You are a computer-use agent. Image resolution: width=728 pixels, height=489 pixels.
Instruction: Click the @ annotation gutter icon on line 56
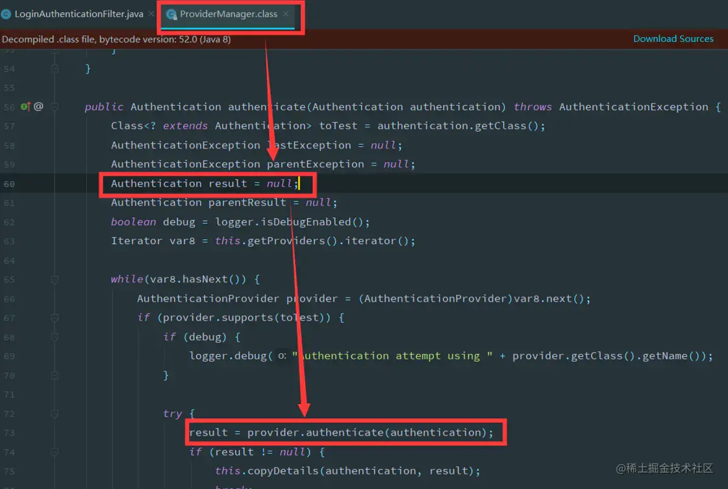click(x=38, y=107)
